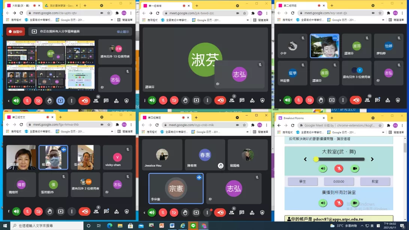Click the red eye button in the jyk-twwd-zzc Meet window
Viewport: 409px width, 230px height.
pyautogui.click(x=220, y=101)
